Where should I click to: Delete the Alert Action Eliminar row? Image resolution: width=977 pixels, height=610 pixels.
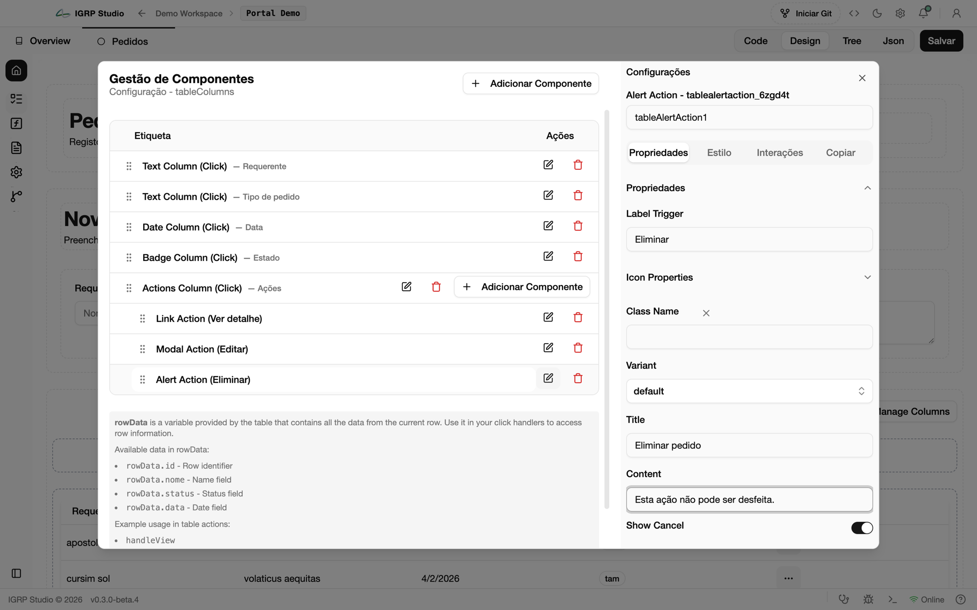coord(578,379)
